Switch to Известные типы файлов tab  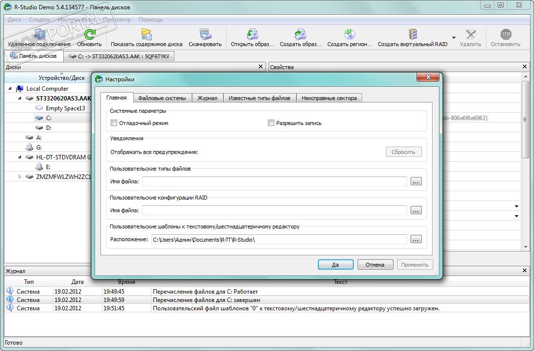point(260,98)
